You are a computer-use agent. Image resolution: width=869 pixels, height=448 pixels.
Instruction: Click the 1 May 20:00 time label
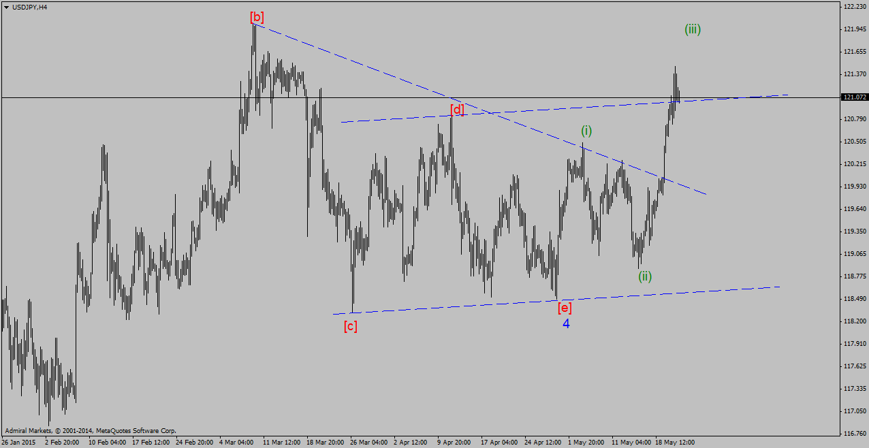[586, 442]
